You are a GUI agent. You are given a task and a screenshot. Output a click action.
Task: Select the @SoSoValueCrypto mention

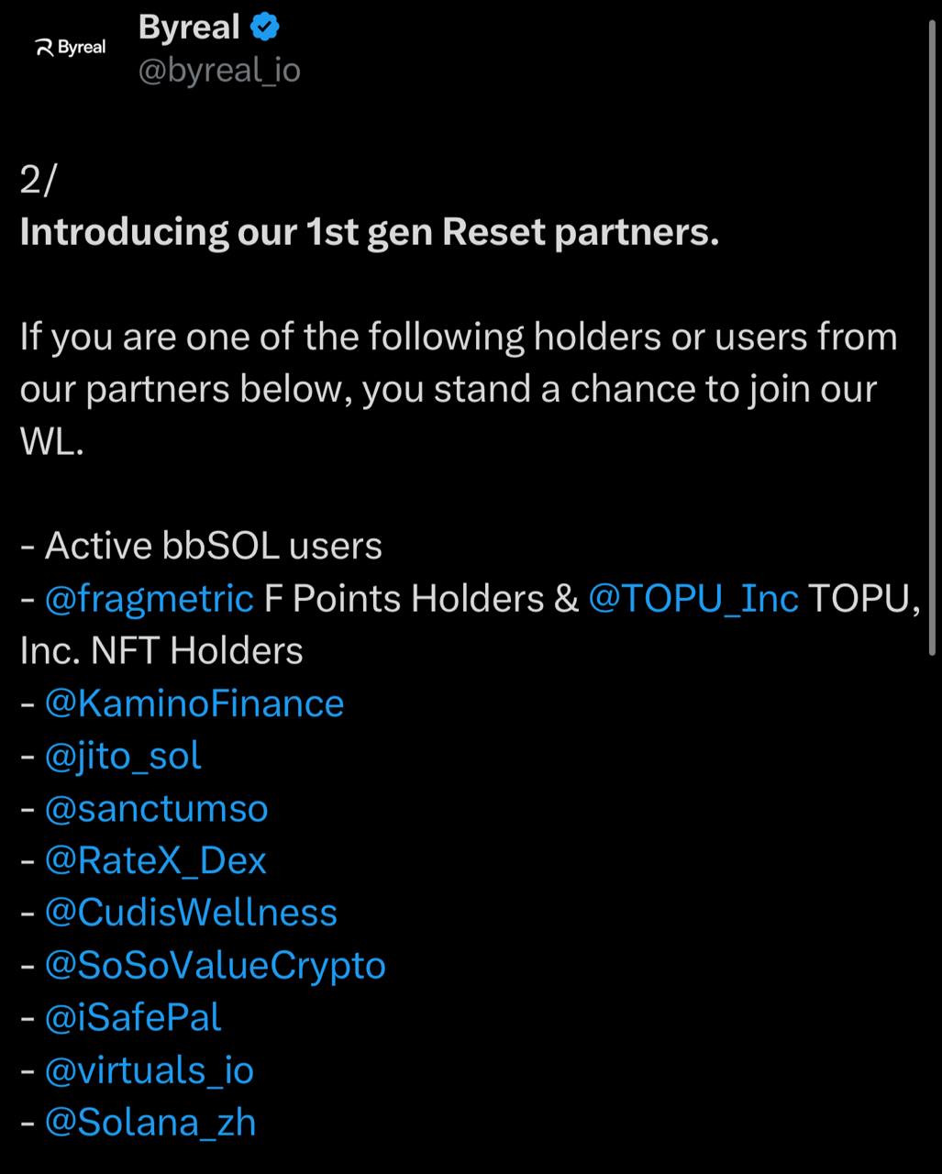tap(215, 966)
